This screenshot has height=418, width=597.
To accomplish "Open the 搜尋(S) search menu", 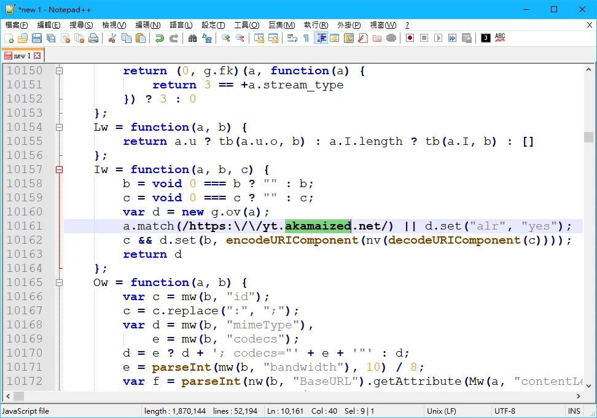I will pos(81,25).
